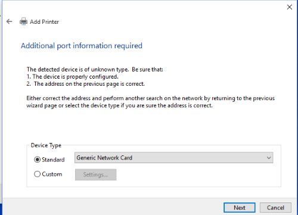This screenshot has width=298, height=215.
Task: Open the Generic Network Card combo box
Action: pyautogui.click(x=174, y=158)
